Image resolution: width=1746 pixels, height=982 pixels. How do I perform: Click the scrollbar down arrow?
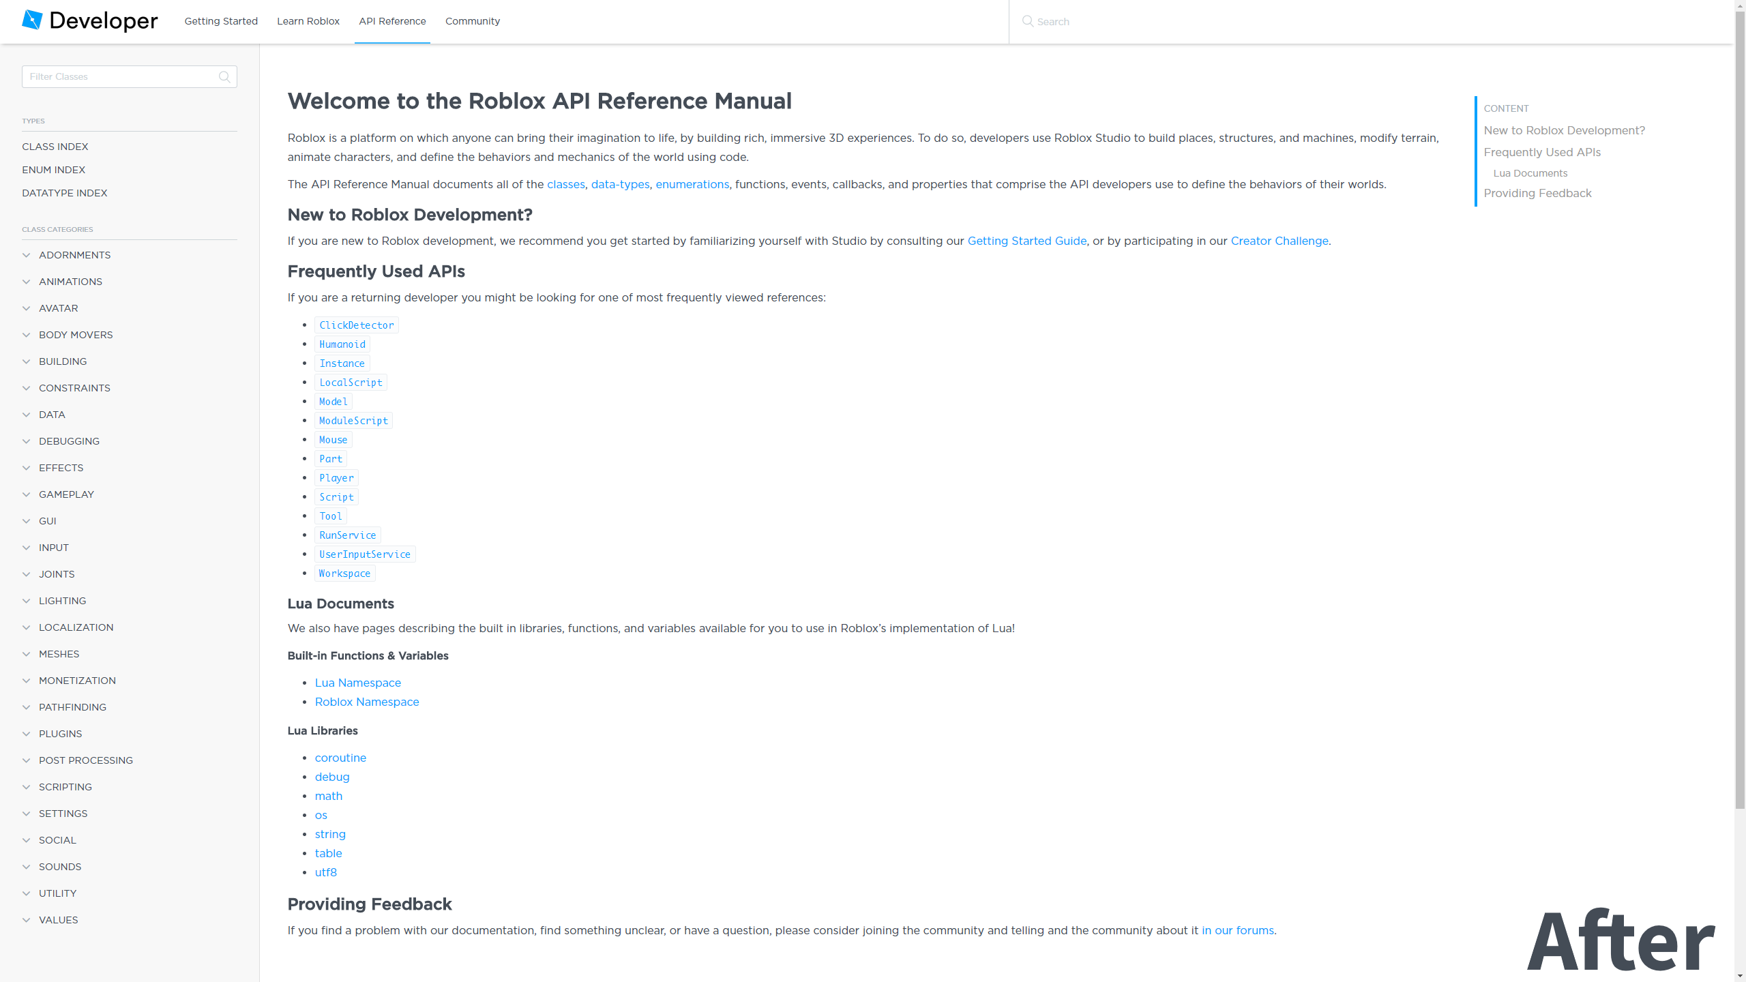pyautogui.click(x=1740, y=976)
